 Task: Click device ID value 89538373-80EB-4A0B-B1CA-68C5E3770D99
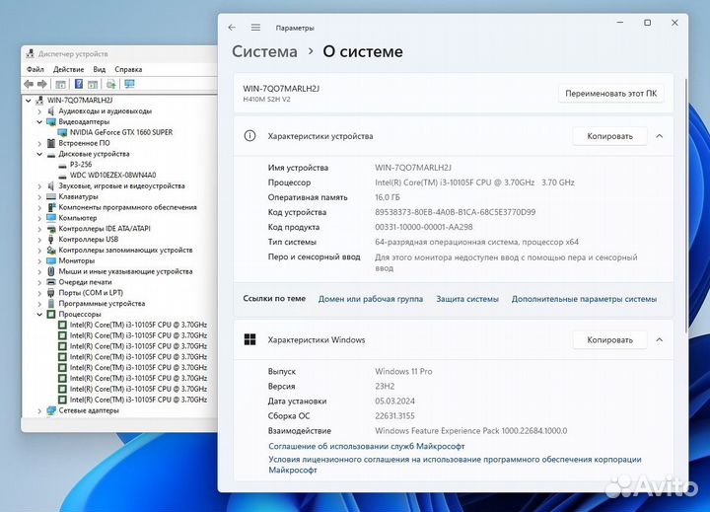[455, 212]
